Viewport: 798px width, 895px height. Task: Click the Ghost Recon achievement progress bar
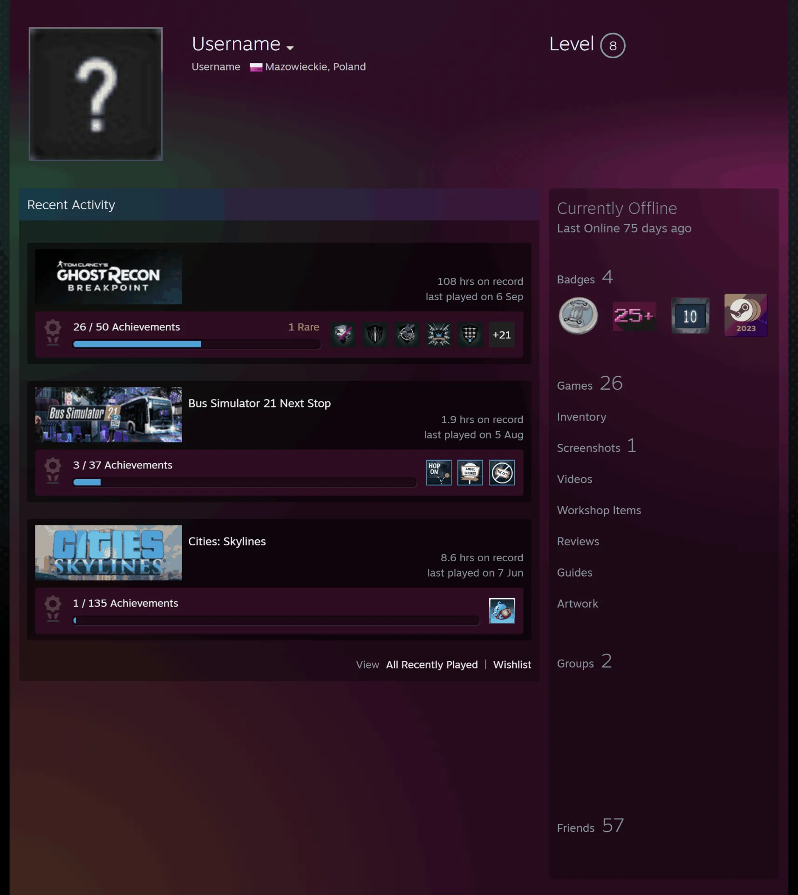click(197, 344)
